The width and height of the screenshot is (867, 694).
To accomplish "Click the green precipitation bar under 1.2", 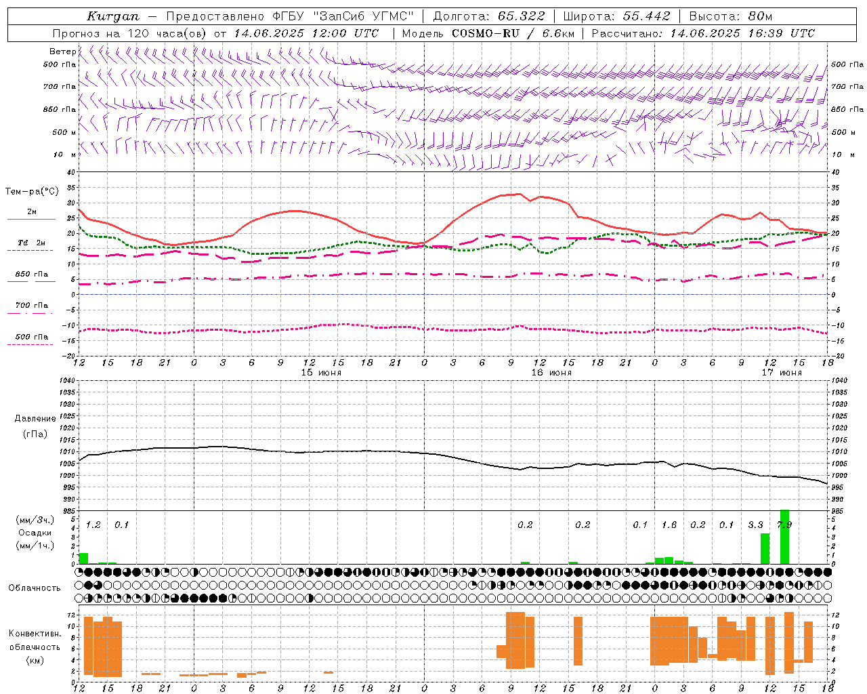I will [x=83, y=558].
